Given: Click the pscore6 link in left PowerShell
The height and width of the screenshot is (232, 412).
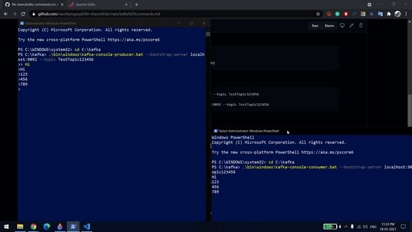Looking at the screenshot, I should (x=133, y=40).
